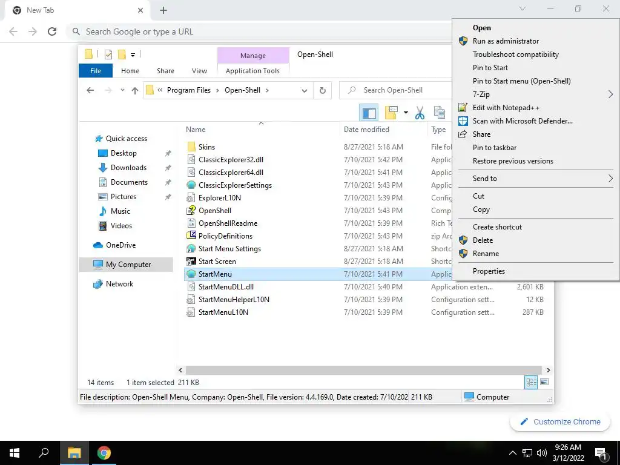
Task: Sort by Date modified column header
Action: tap(383, 130)
